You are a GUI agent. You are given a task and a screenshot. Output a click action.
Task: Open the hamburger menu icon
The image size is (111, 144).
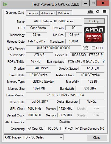(x=104, y=12)
